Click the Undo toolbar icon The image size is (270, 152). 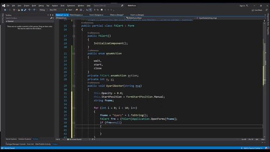point(29,10)
